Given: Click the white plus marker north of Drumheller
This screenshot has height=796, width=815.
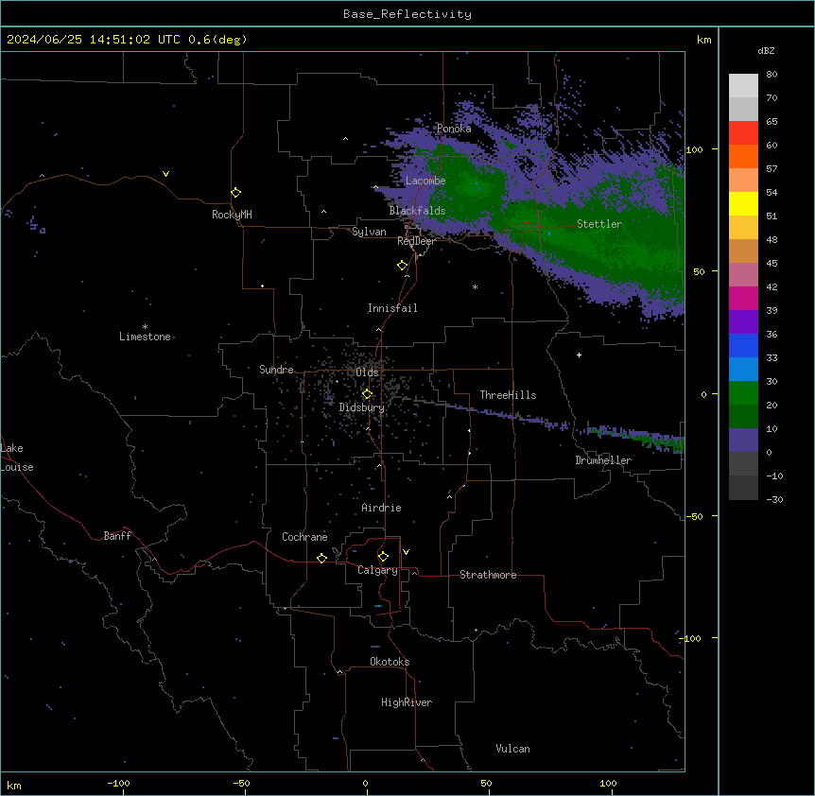Looking at the screenshot, I should [579, 355].
